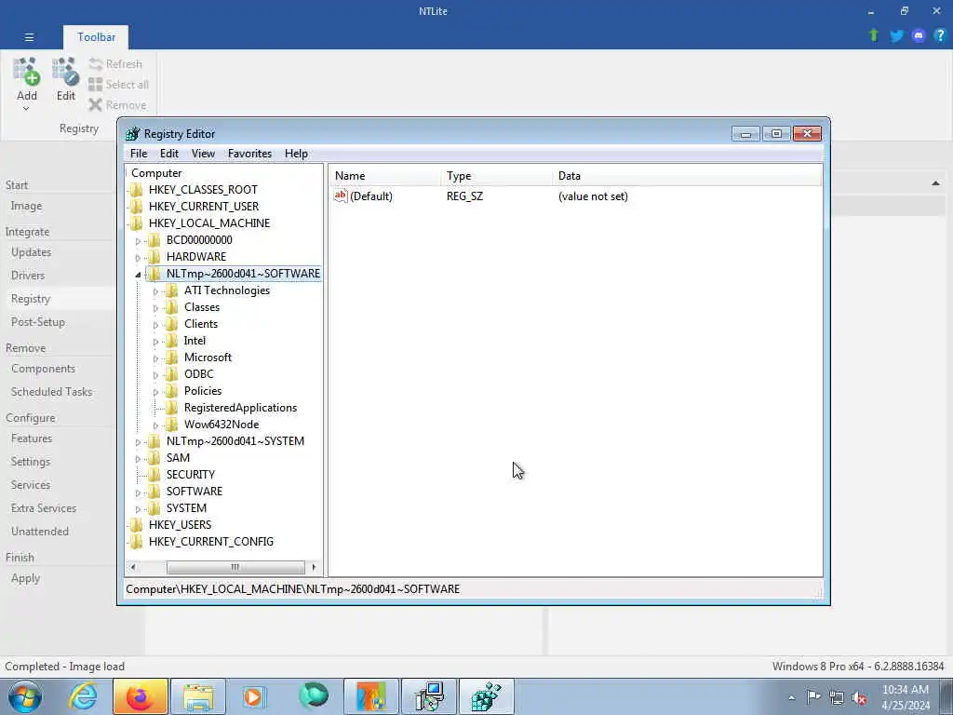Switch to NTLite taskbar icon
Screen dimensions: 953x715
point(371,696)
